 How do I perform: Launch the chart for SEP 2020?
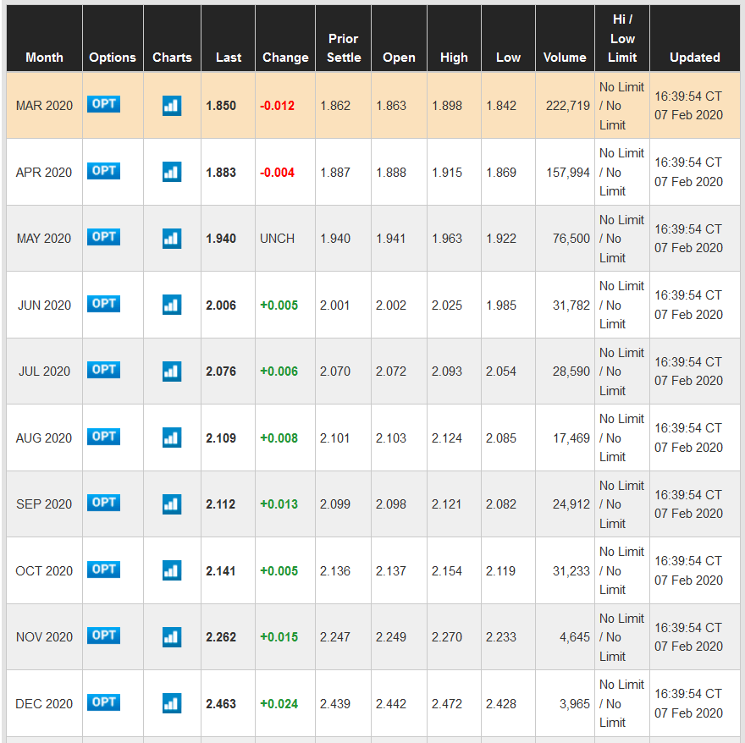pyautogui.click(x=172, y=504)
